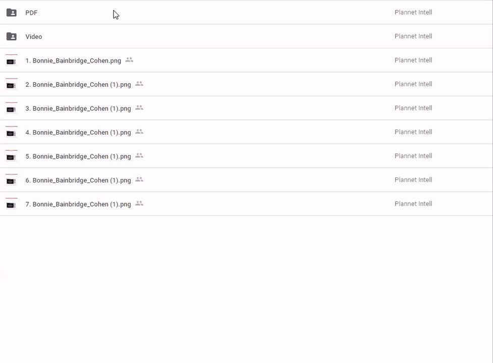Click the PDF shared folder icon
The height and width of the screenshot is (363, 493).
[x=11, y=13]
